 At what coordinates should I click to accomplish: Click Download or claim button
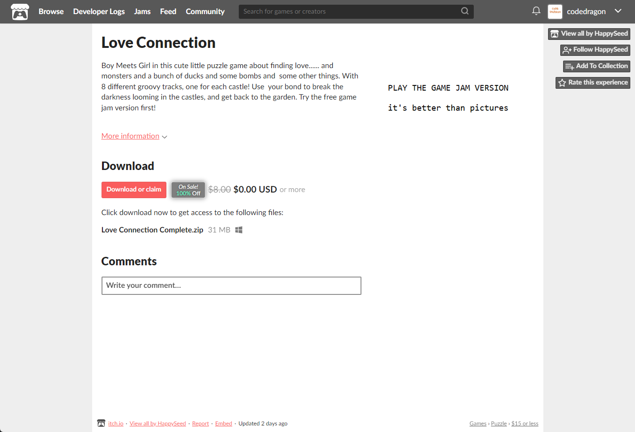(x=134, y=190)
